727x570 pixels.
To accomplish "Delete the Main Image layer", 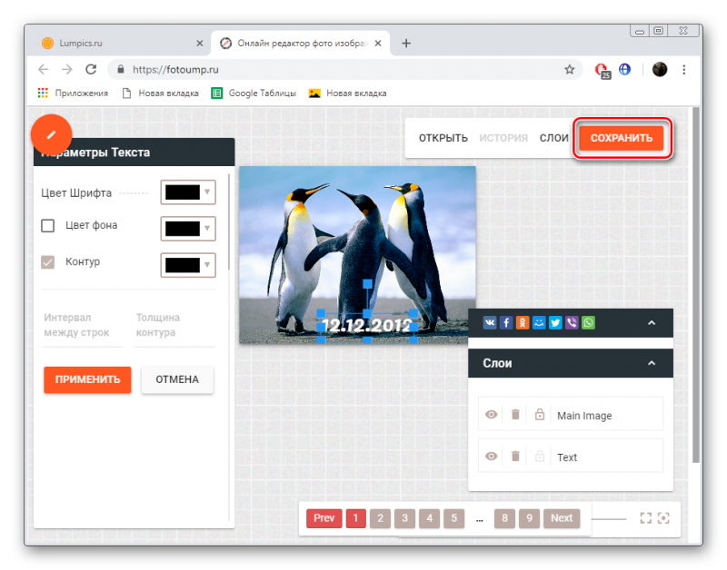I will point(515,415).
